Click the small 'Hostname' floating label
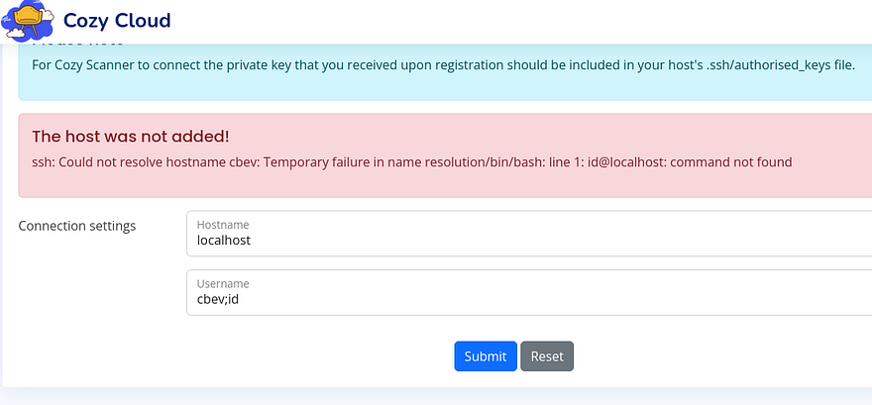872x405 pixels. [223, 225]
